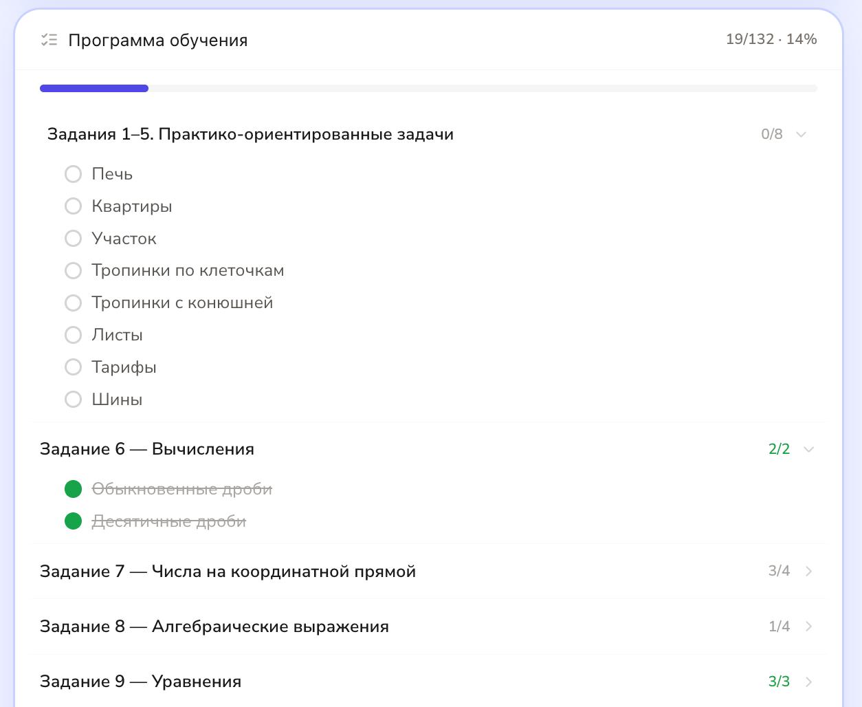The image size is (862, 707).
Task: Toggle the Тропинки по клеточкам circle
Action: [x=73, y=271]
